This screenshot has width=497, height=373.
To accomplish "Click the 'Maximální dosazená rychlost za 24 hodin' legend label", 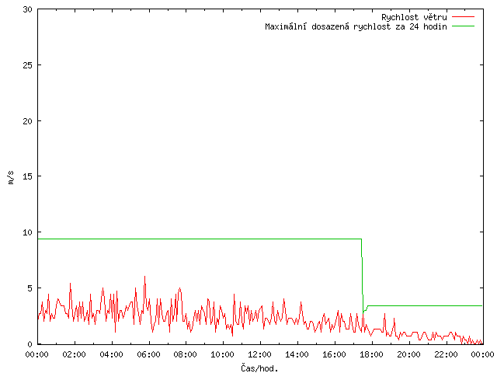I will pyautogui.click(x=356, y=26).
